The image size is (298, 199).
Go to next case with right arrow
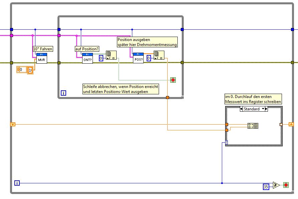[x=266, y=109]
